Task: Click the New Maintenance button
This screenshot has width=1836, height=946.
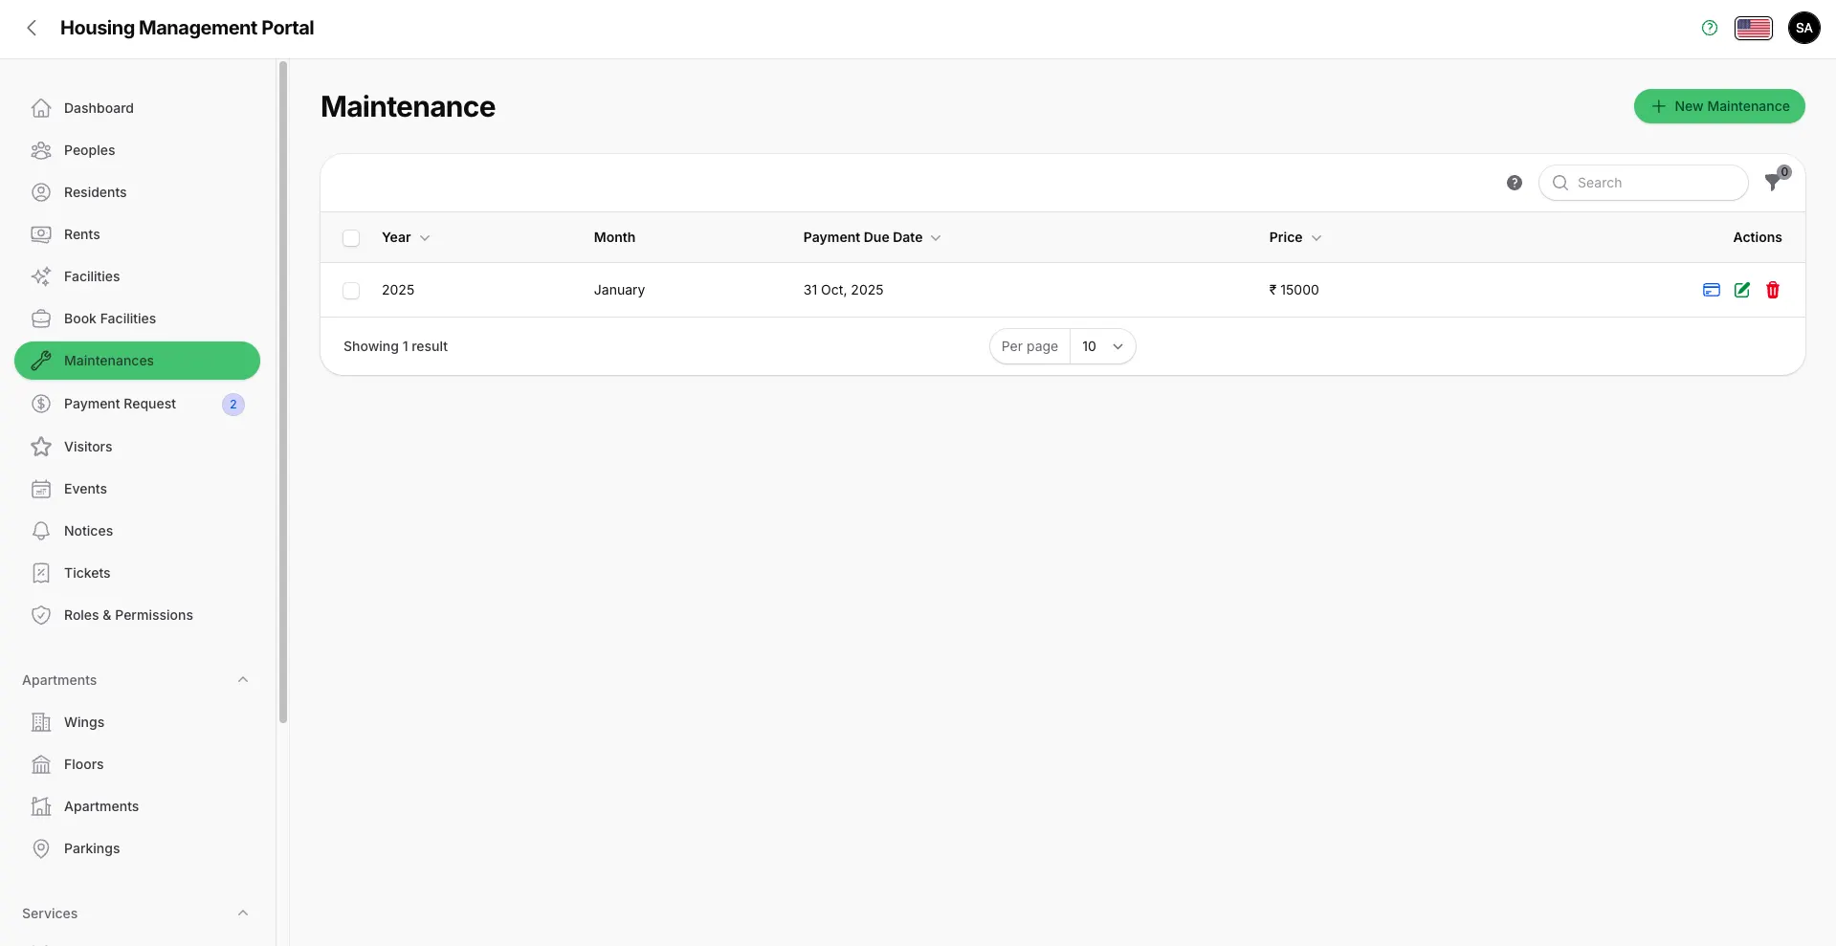Action: pyautogui.click(x=1718, y=106)
